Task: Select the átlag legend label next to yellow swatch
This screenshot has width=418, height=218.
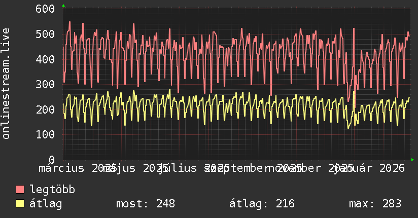Action: (x=46, y=204)
